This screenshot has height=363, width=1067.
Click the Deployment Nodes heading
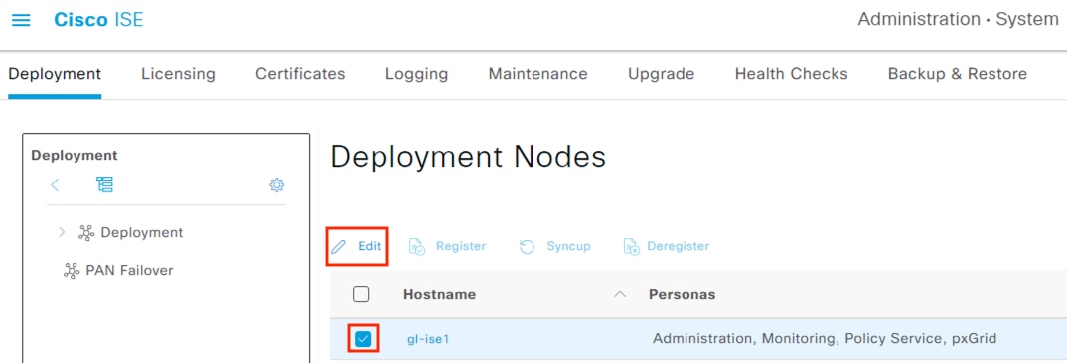tap(468, 158)
